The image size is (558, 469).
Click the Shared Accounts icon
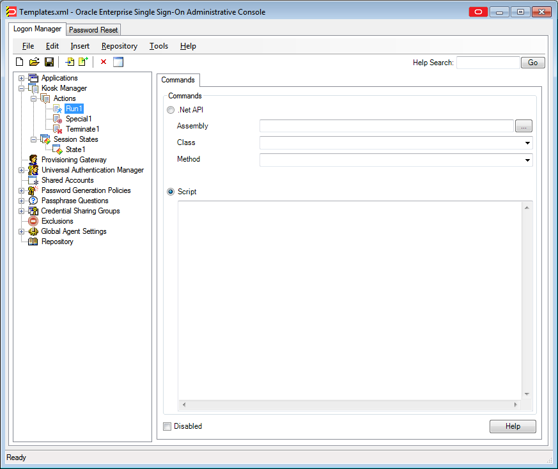[33, 180]
